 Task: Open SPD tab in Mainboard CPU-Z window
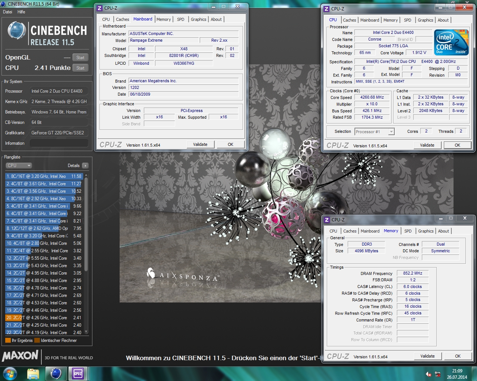(x=181, y=19)
